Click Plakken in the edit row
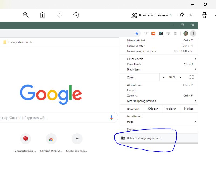 [x=189, y=109]
